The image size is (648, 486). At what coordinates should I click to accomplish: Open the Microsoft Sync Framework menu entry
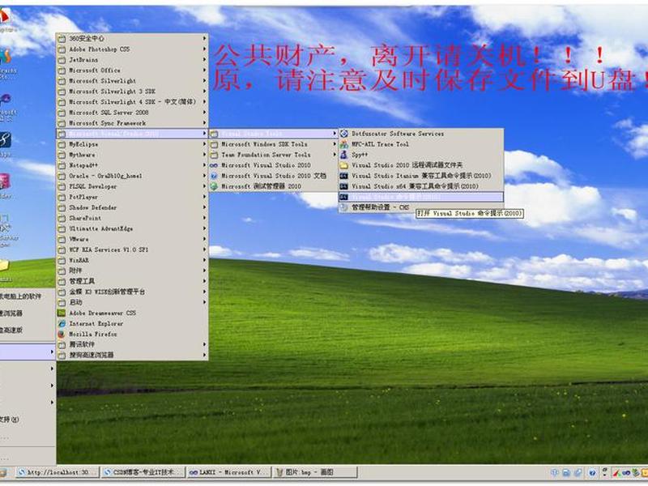tap(132, 123)
